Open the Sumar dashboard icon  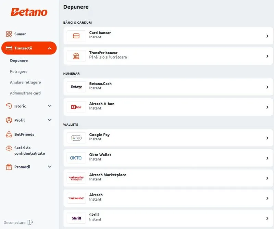click(9, 34)
